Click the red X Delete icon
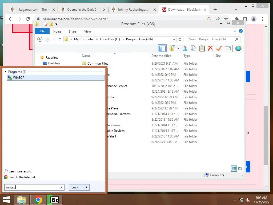Image resolution: width=273 pixels, height=205 pixels. 210,48
